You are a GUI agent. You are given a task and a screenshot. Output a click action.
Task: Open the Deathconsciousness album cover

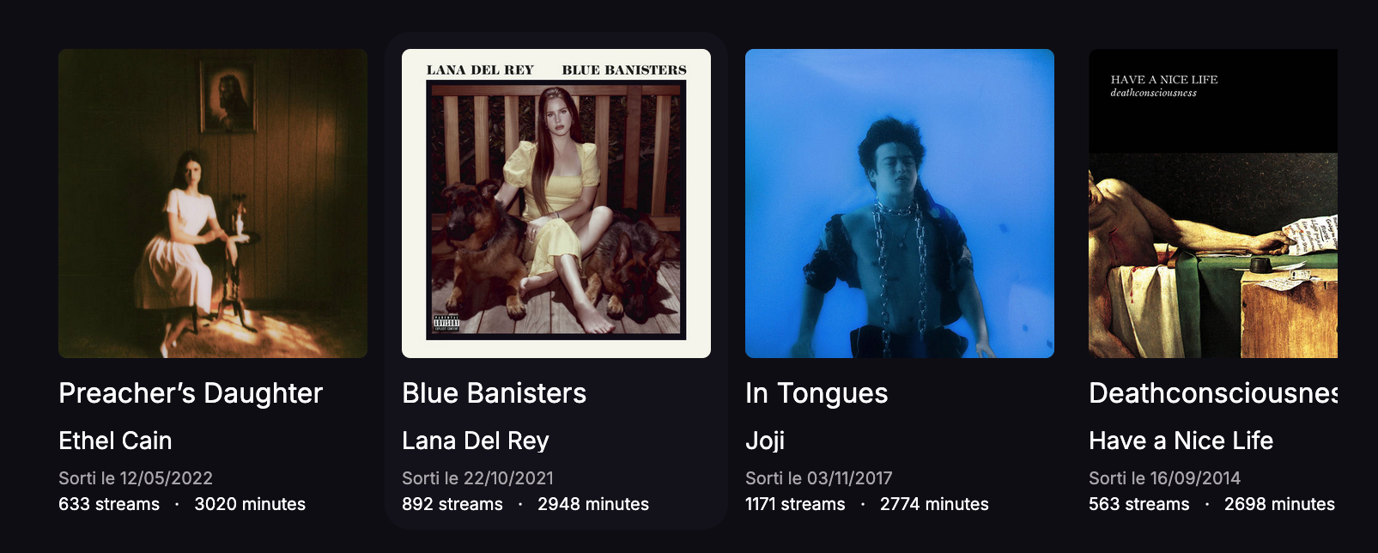tap(1213, 204)
